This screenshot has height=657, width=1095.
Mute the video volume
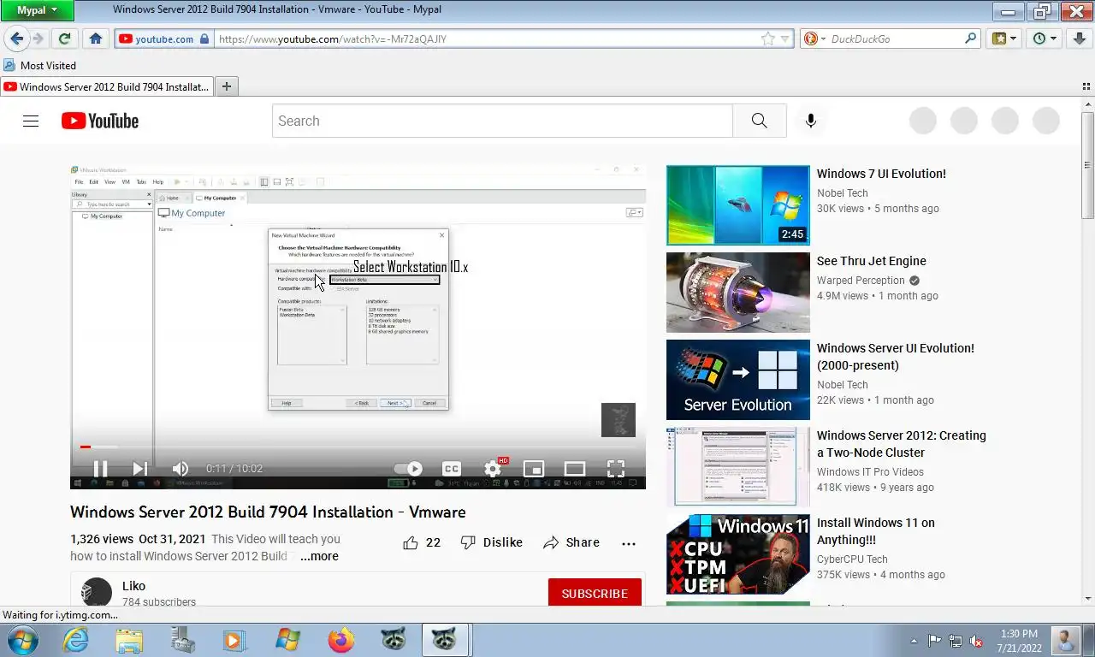coord(180,468)
